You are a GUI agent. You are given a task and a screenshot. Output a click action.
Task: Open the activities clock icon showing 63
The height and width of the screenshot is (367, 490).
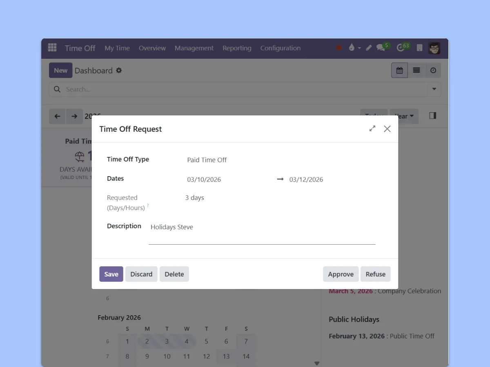pyautogui.click(x=401, y=48)
